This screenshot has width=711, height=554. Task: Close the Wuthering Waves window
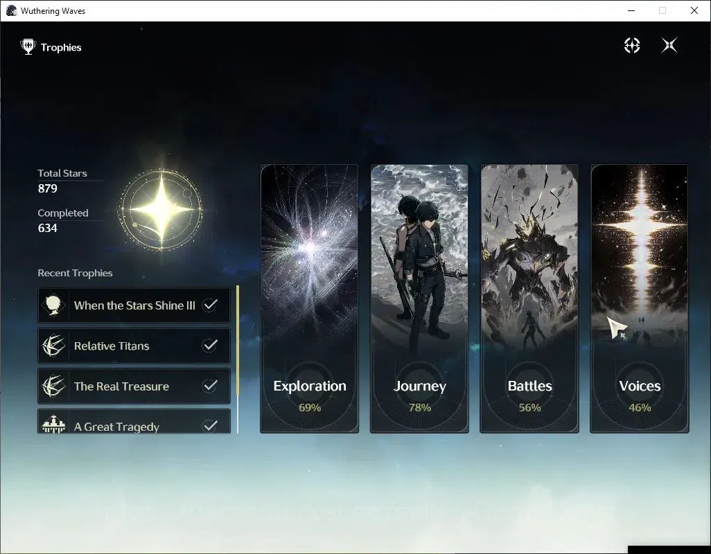[x=694, y=10]
